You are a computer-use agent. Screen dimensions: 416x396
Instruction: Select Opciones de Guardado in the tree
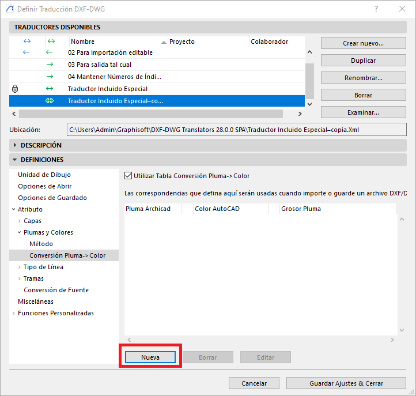coord(52,198)
